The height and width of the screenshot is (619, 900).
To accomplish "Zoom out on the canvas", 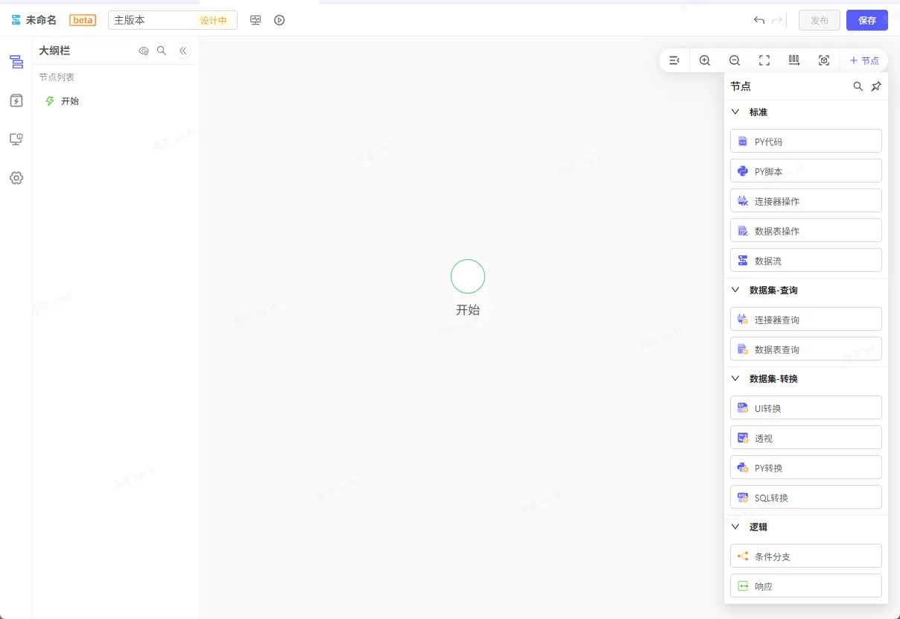I will pos(735,60).
